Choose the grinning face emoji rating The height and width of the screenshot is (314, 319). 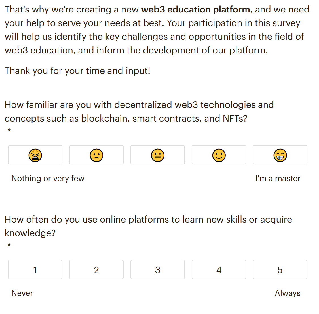click(x=280, y=155)
